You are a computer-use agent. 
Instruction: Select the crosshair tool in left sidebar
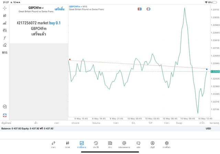(4, 8)
